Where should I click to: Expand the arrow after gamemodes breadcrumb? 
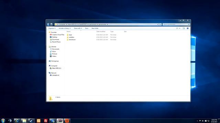pyautogui.click(x=108, y=24)
